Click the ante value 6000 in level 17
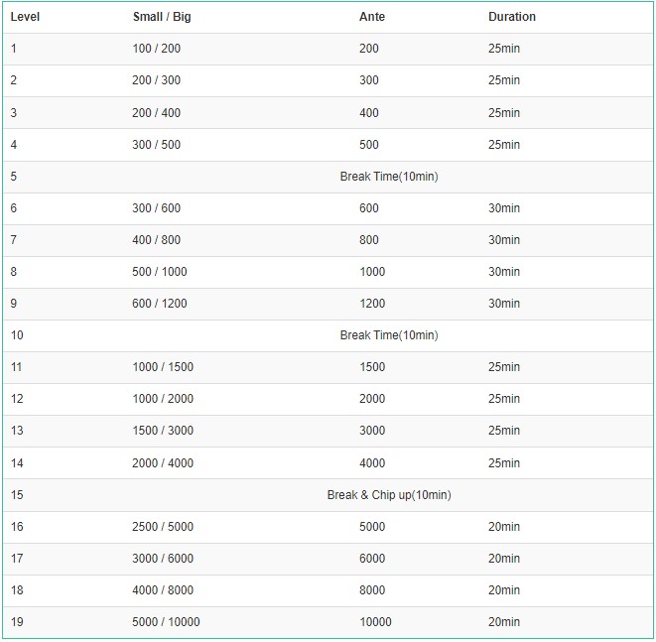The image size is (656, 642). click(372, 559)
